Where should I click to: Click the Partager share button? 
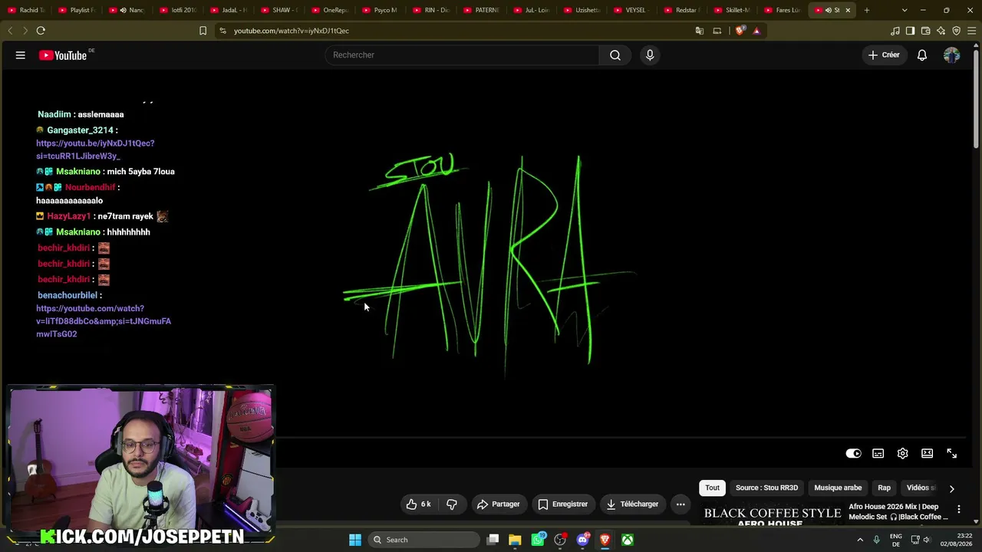[499, 504]
